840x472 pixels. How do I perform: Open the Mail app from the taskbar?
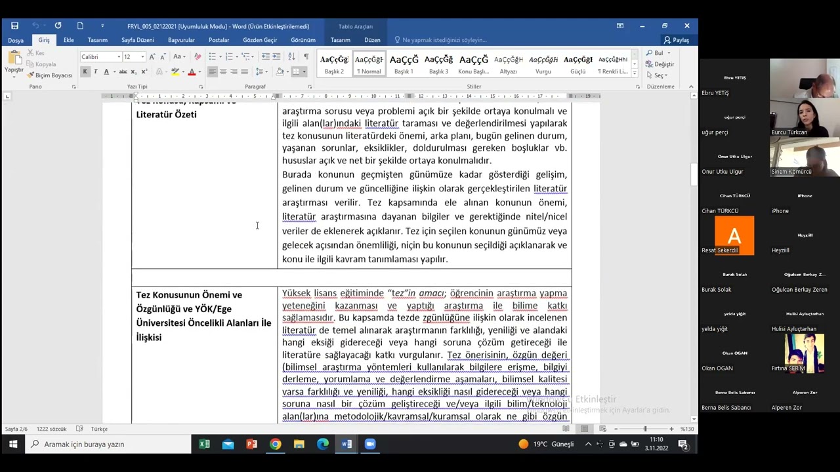point(228,444)
